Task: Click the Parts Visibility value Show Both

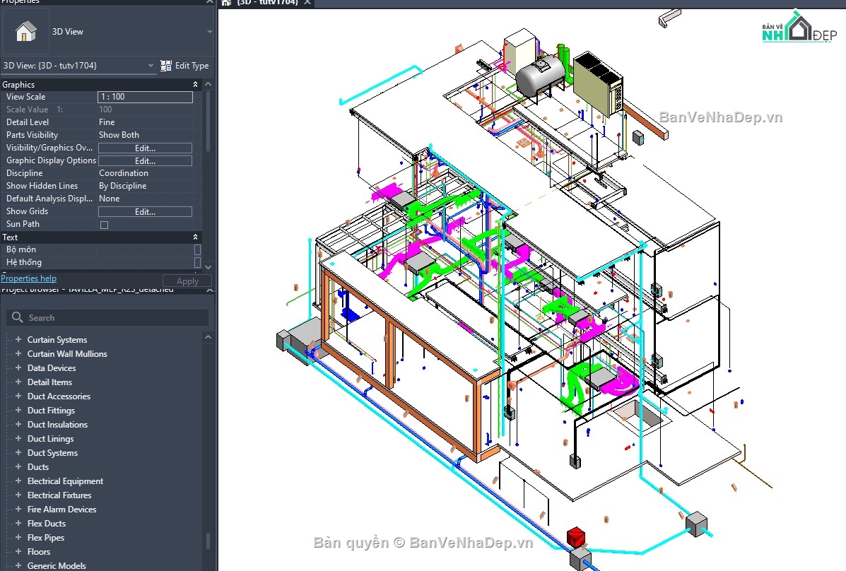Action: tap(119, 135)
